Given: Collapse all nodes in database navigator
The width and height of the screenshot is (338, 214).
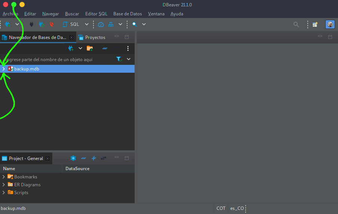Looking at the screenshot, I should tap(105, 48).
